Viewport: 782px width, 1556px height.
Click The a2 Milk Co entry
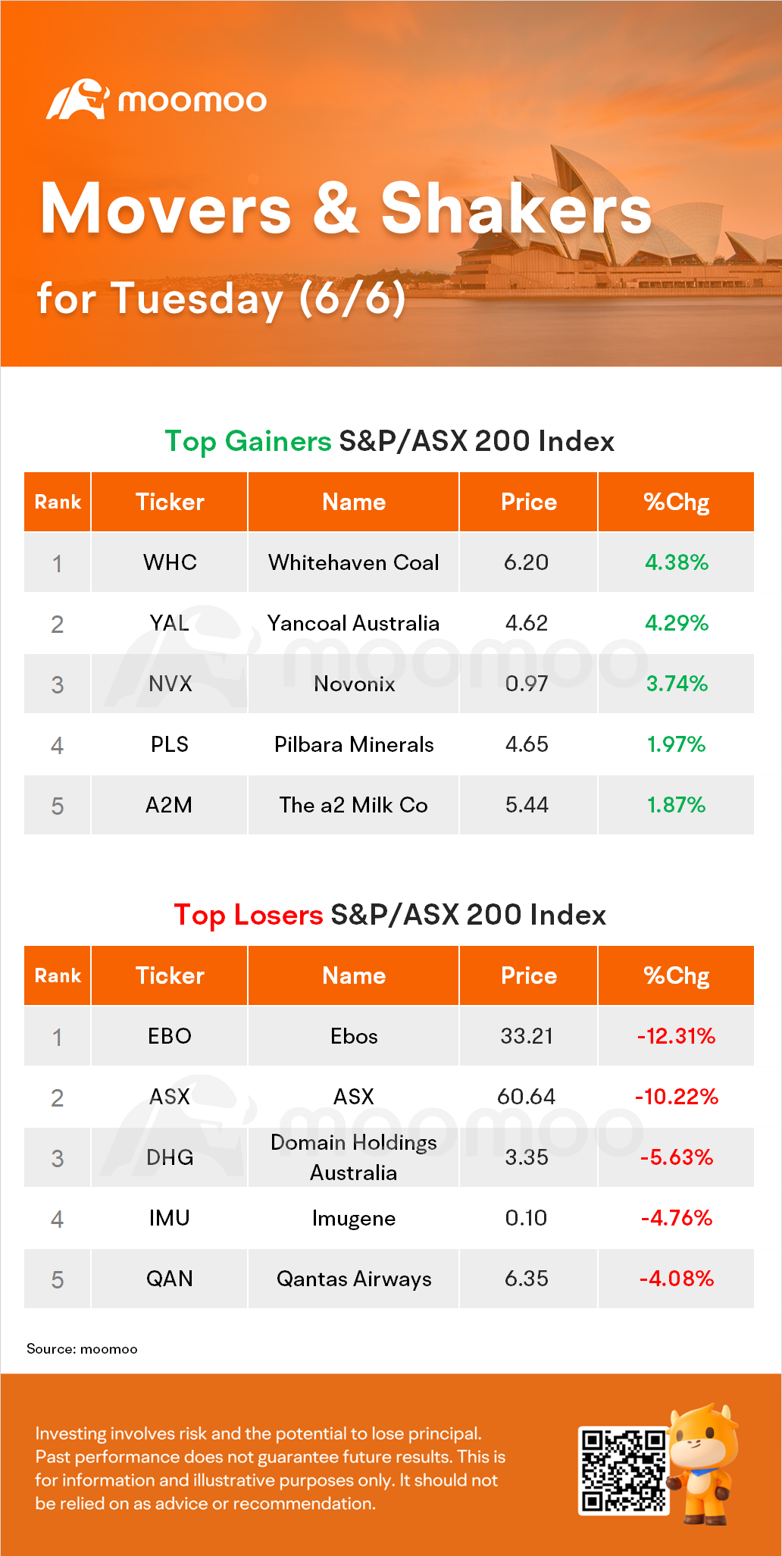coord(353,805)
